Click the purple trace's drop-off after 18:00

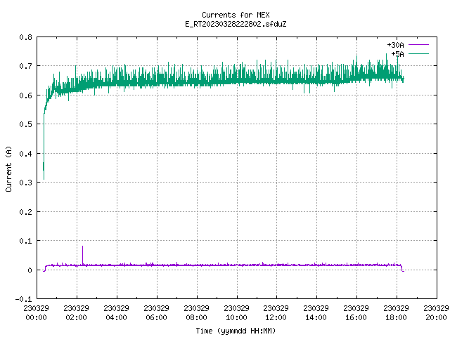[x=402, y=269]
